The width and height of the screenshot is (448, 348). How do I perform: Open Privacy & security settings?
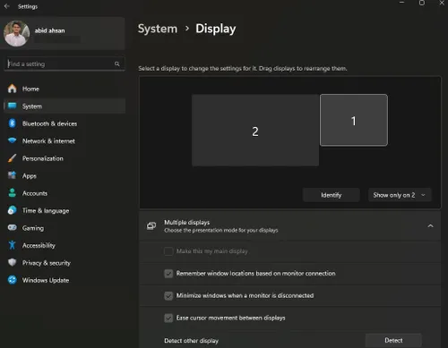[x=65, y=263]
